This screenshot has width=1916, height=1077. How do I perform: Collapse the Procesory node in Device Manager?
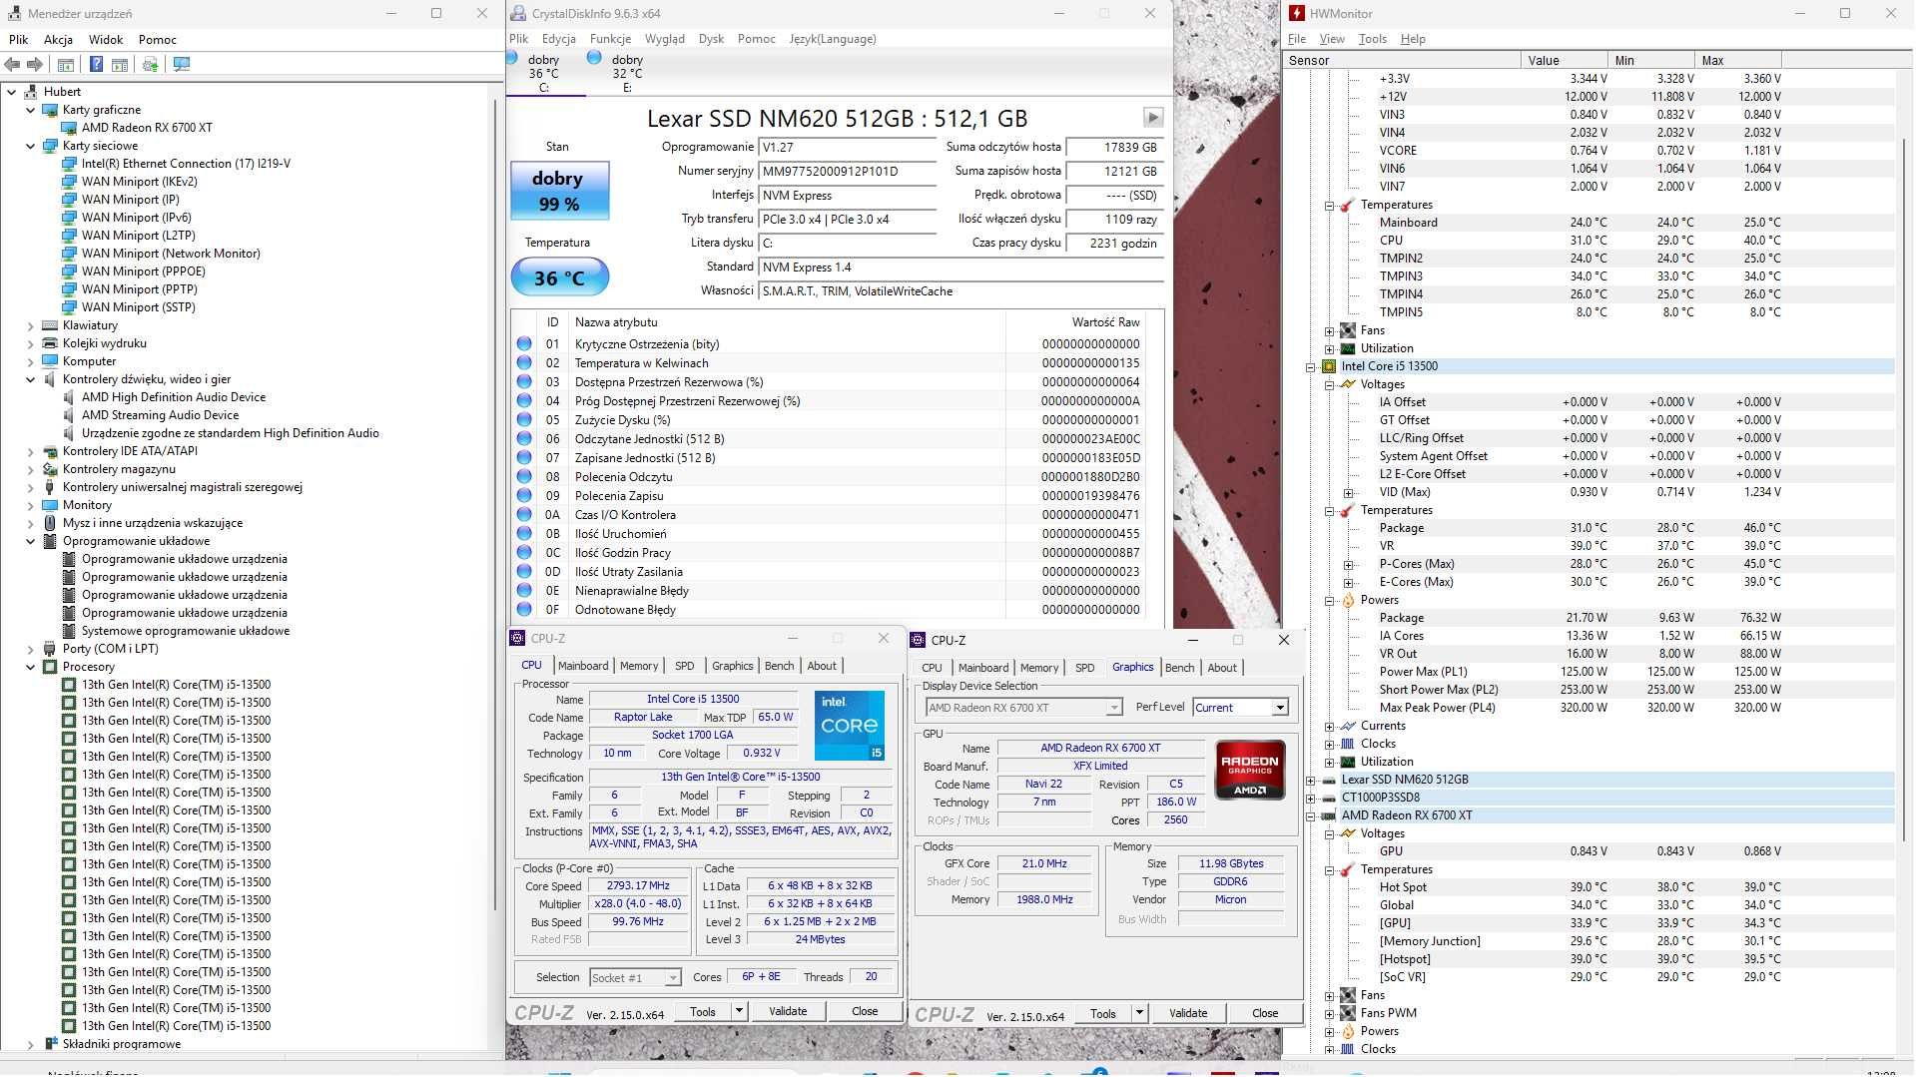click(x=31, y=667)
